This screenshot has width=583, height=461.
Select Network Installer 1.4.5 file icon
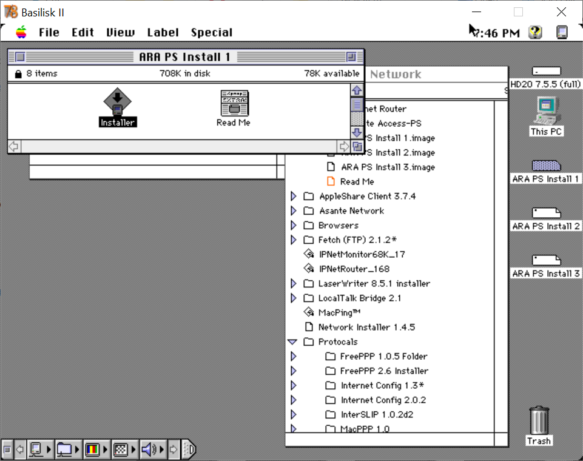click(x=309, y=327)
